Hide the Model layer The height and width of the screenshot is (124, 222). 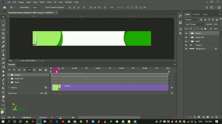186,41
